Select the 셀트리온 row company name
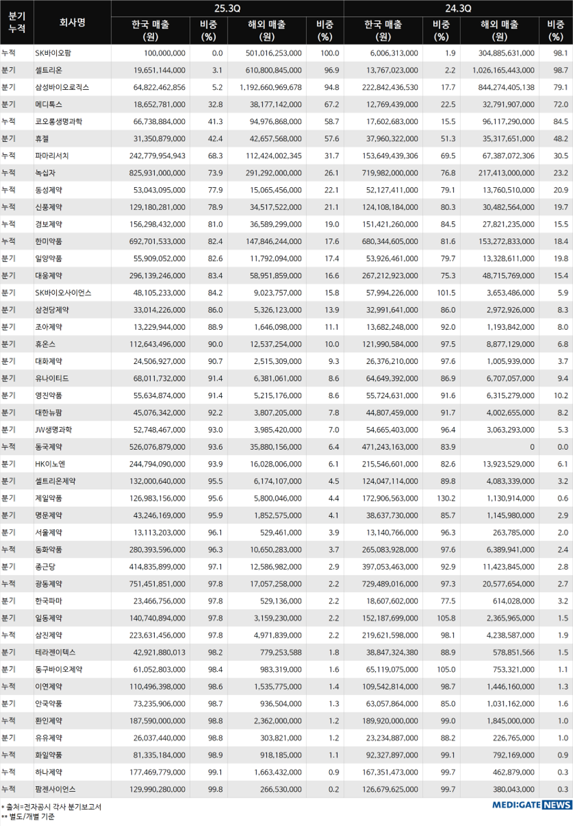The width and height of the screenshot is (573, 826). (x=49, y=70)
